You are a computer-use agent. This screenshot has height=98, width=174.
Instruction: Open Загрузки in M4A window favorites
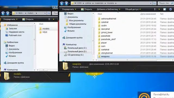11,29
